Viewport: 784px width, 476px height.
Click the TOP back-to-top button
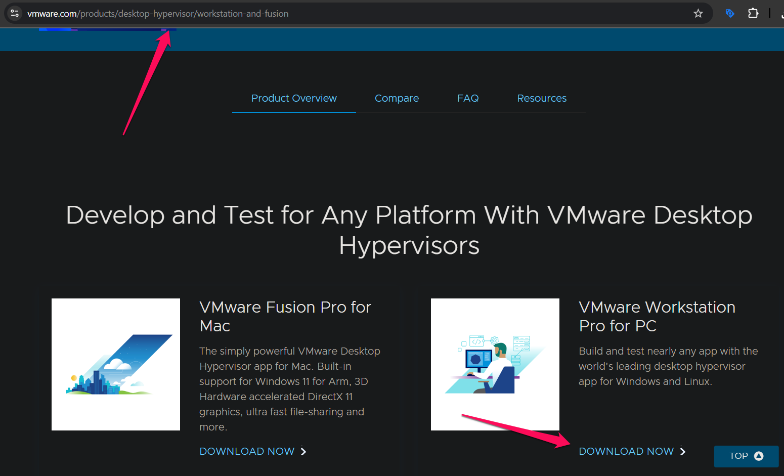click(x=746, y=456)
